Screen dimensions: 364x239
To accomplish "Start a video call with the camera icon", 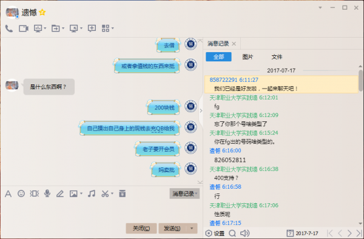I will coord(24,29).
